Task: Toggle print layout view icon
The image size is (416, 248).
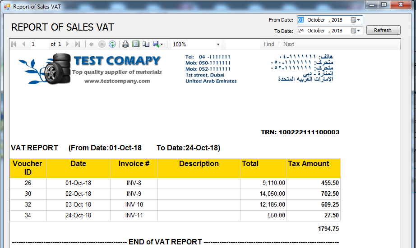Action: coord(136,44)
